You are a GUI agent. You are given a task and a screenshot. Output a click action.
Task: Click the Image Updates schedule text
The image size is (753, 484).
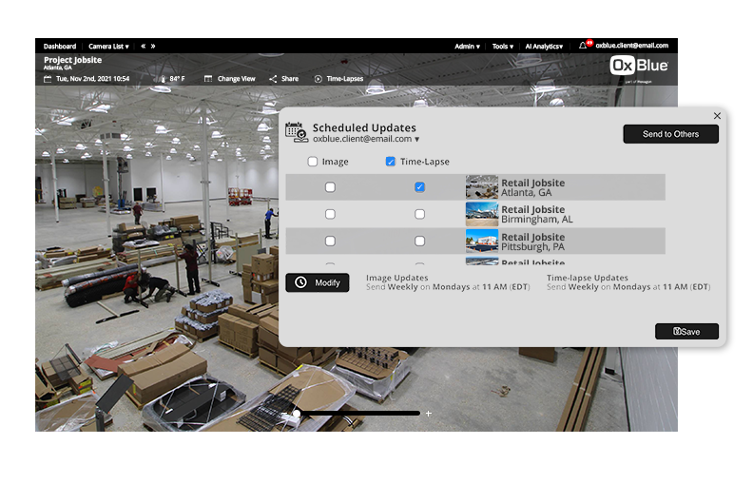tap(448, 282)
